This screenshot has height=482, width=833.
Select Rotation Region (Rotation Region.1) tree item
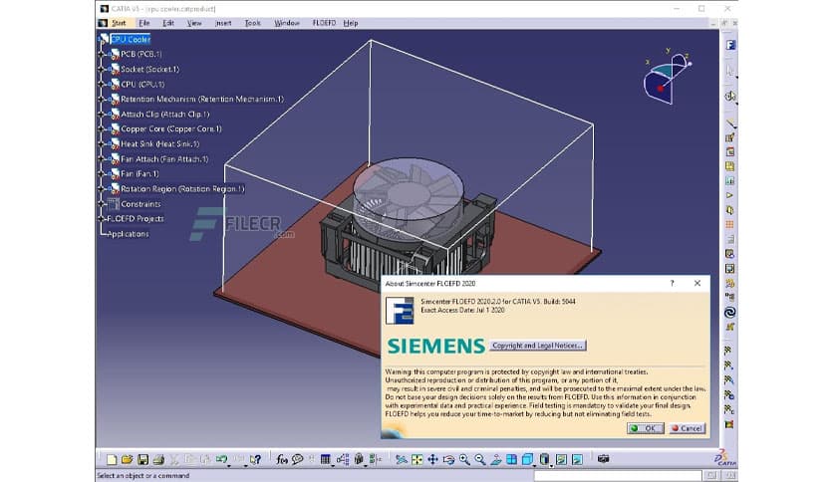[182, 189]
